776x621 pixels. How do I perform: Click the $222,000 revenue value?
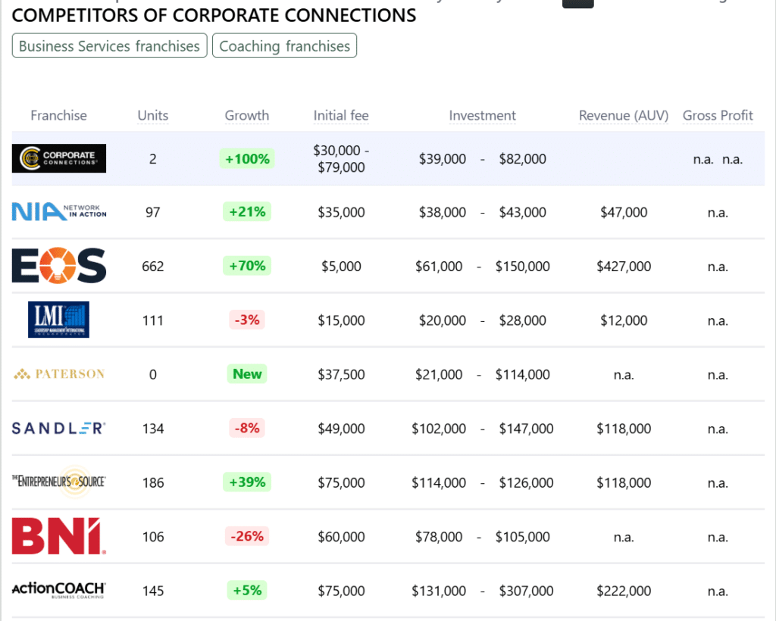(x=624, y=591)
